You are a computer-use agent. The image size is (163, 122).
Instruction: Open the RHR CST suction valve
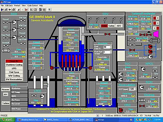click(5, 30)
